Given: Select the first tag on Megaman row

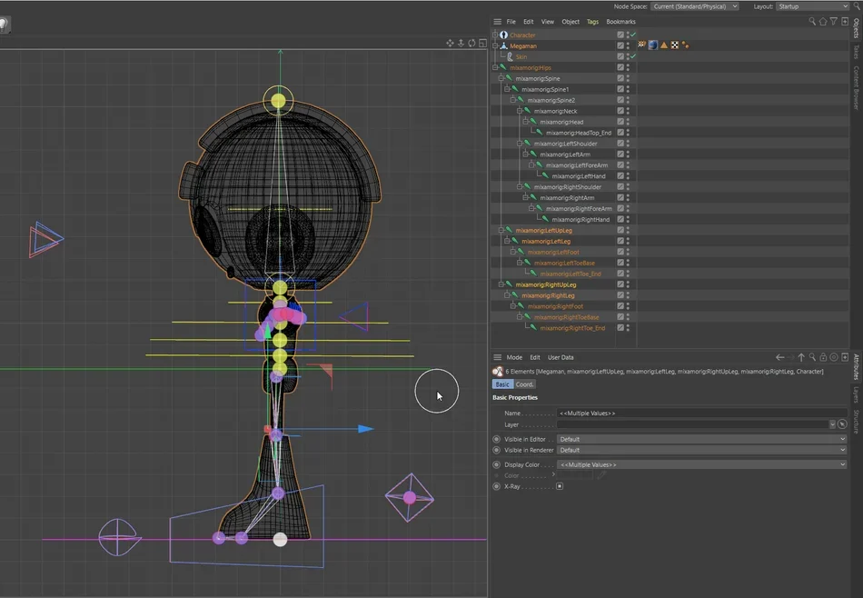Looking at the screenshot, I should 641,45.
